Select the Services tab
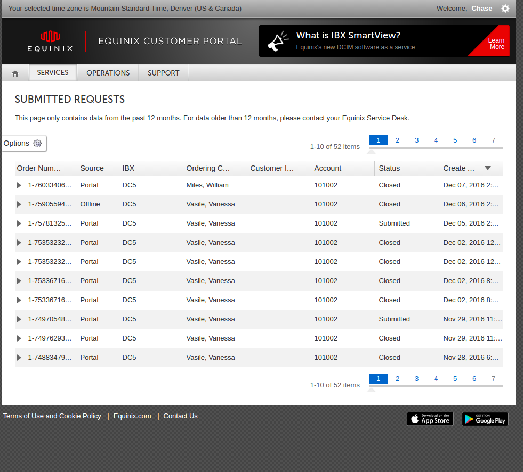The width and height of the screenshot is (523, 472). pos(53,72)
